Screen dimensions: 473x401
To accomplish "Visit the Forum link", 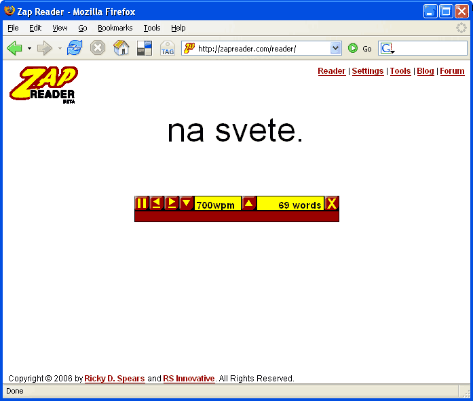I will [x=452, y=71].
